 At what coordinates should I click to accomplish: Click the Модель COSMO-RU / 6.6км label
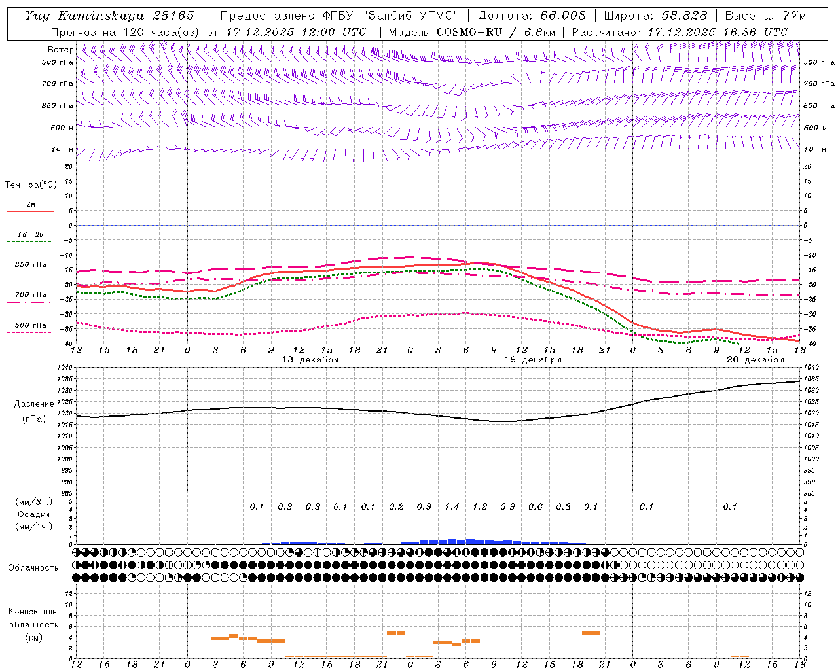(x=472, y=32)
